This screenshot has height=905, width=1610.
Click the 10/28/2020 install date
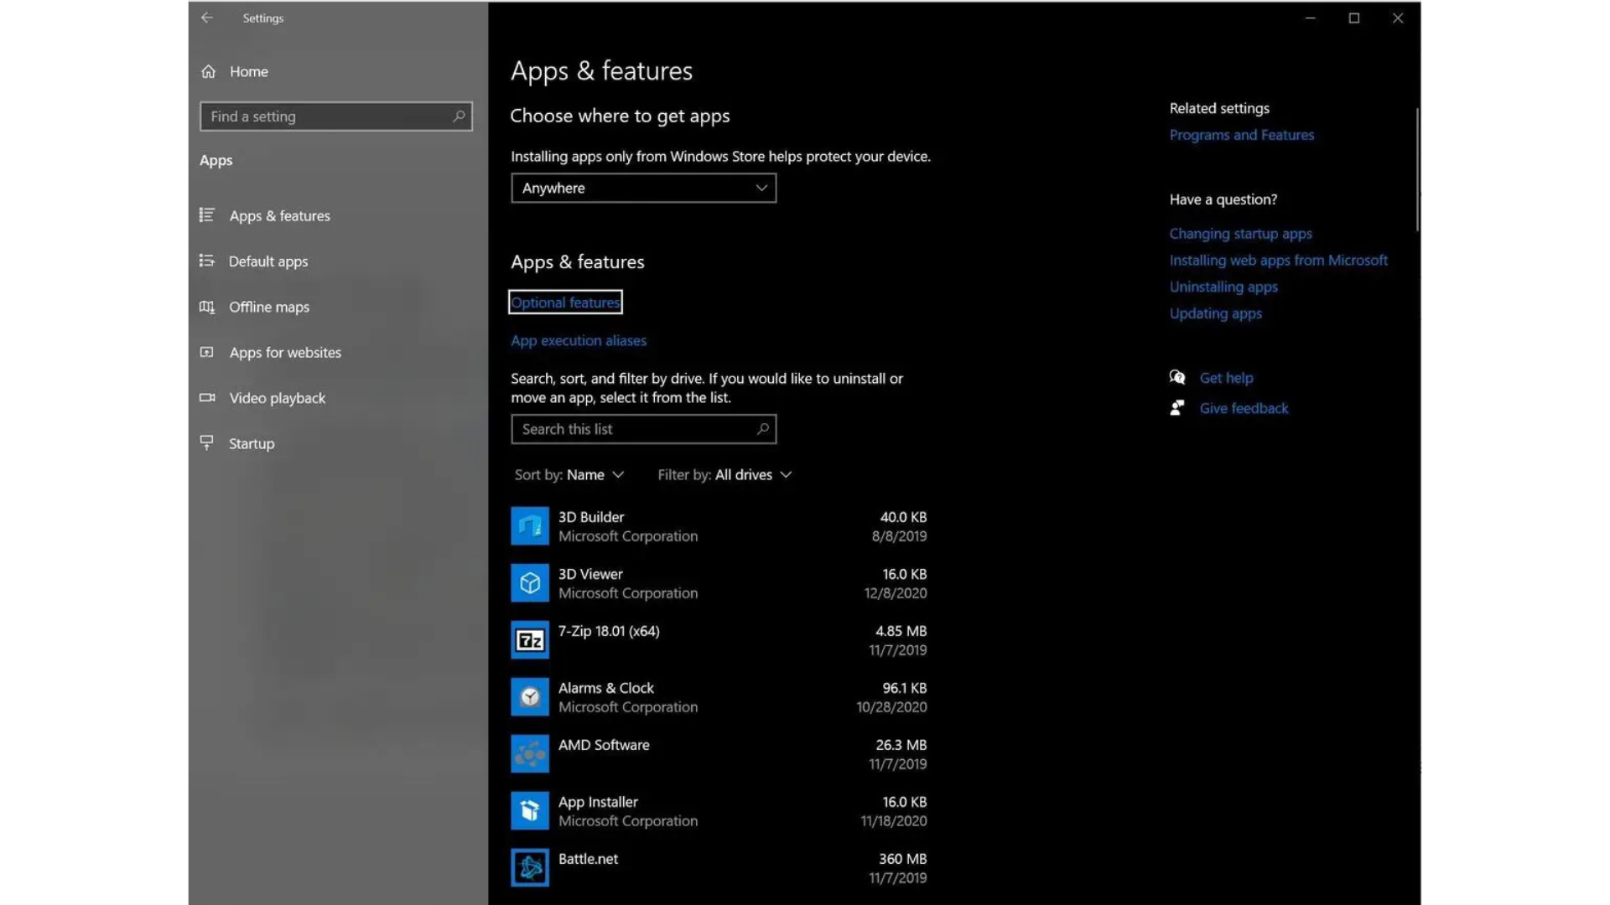891,707
